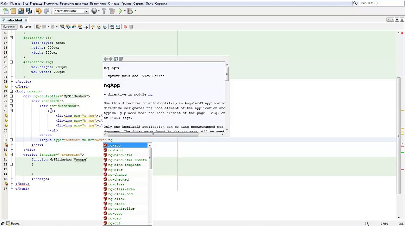The image size is (405, 227).
Task: Follow the View Source link
Action: (x=153, y=76)
